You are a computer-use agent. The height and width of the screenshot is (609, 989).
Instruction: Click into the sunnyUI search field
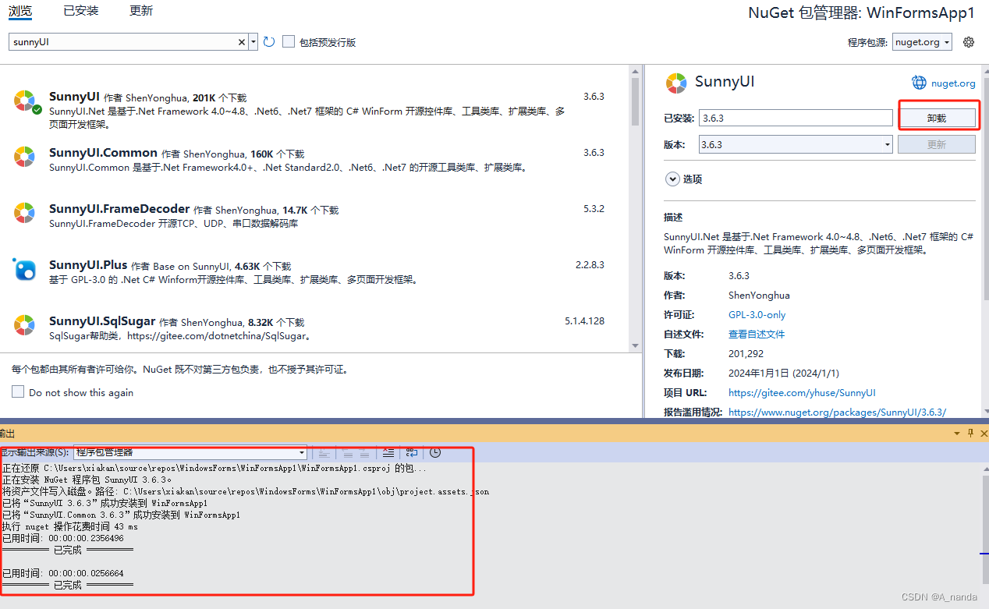coord(125,42)
